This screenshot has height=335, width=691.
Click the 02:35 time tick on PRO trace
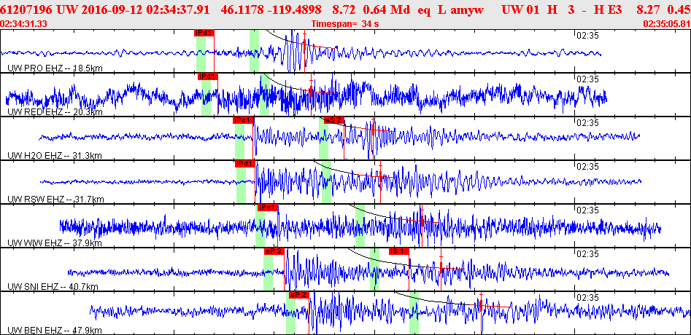[x=587, y=36]
